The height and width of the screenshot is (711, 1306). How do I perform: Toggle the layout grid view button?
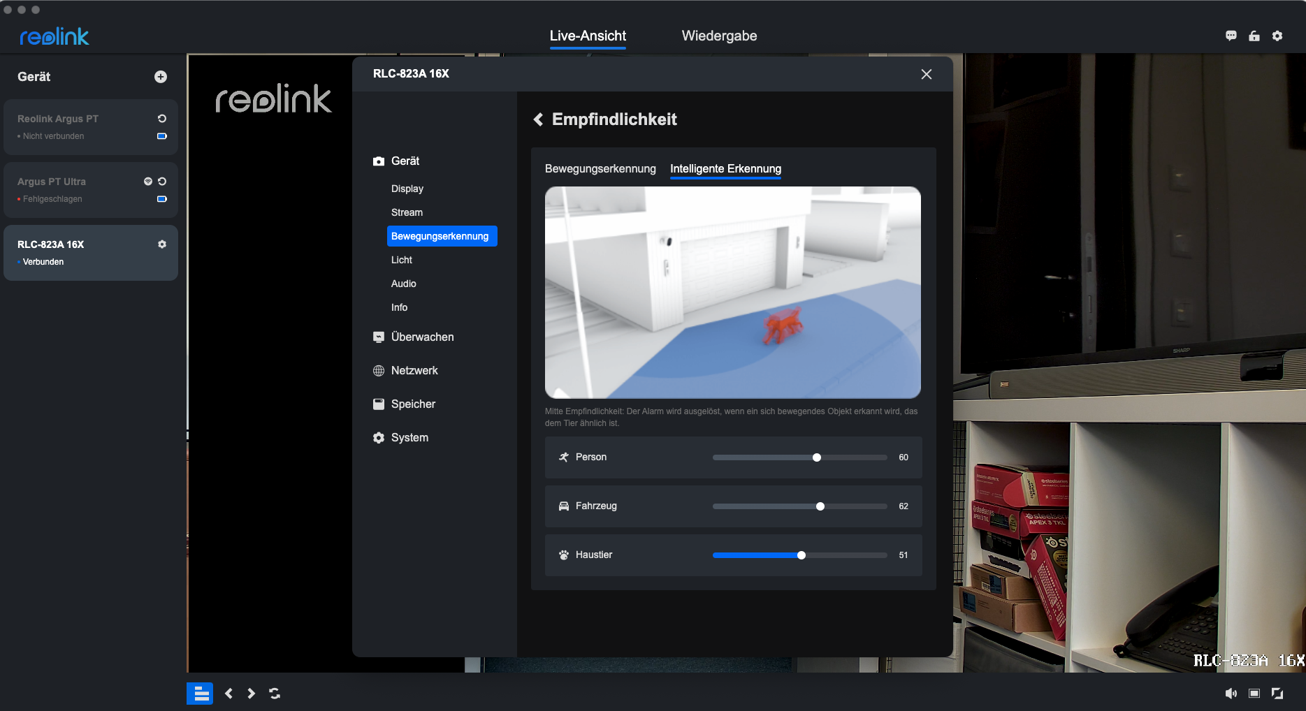pos(200,694)
